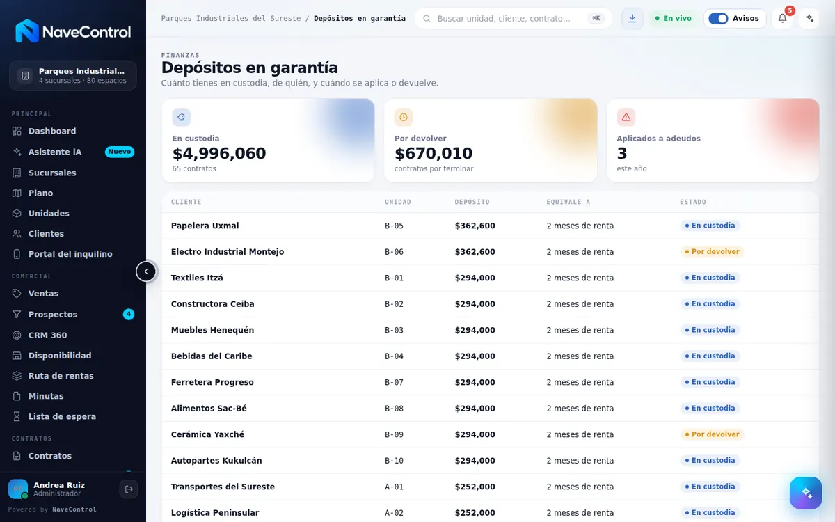Click Muebles Henequén client name
The image size is (835, 522).
(x=213, y=330)
